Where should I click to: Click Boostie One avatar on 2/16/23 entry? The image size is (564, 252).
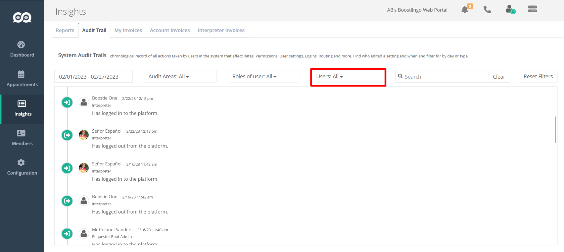(84, 201)
